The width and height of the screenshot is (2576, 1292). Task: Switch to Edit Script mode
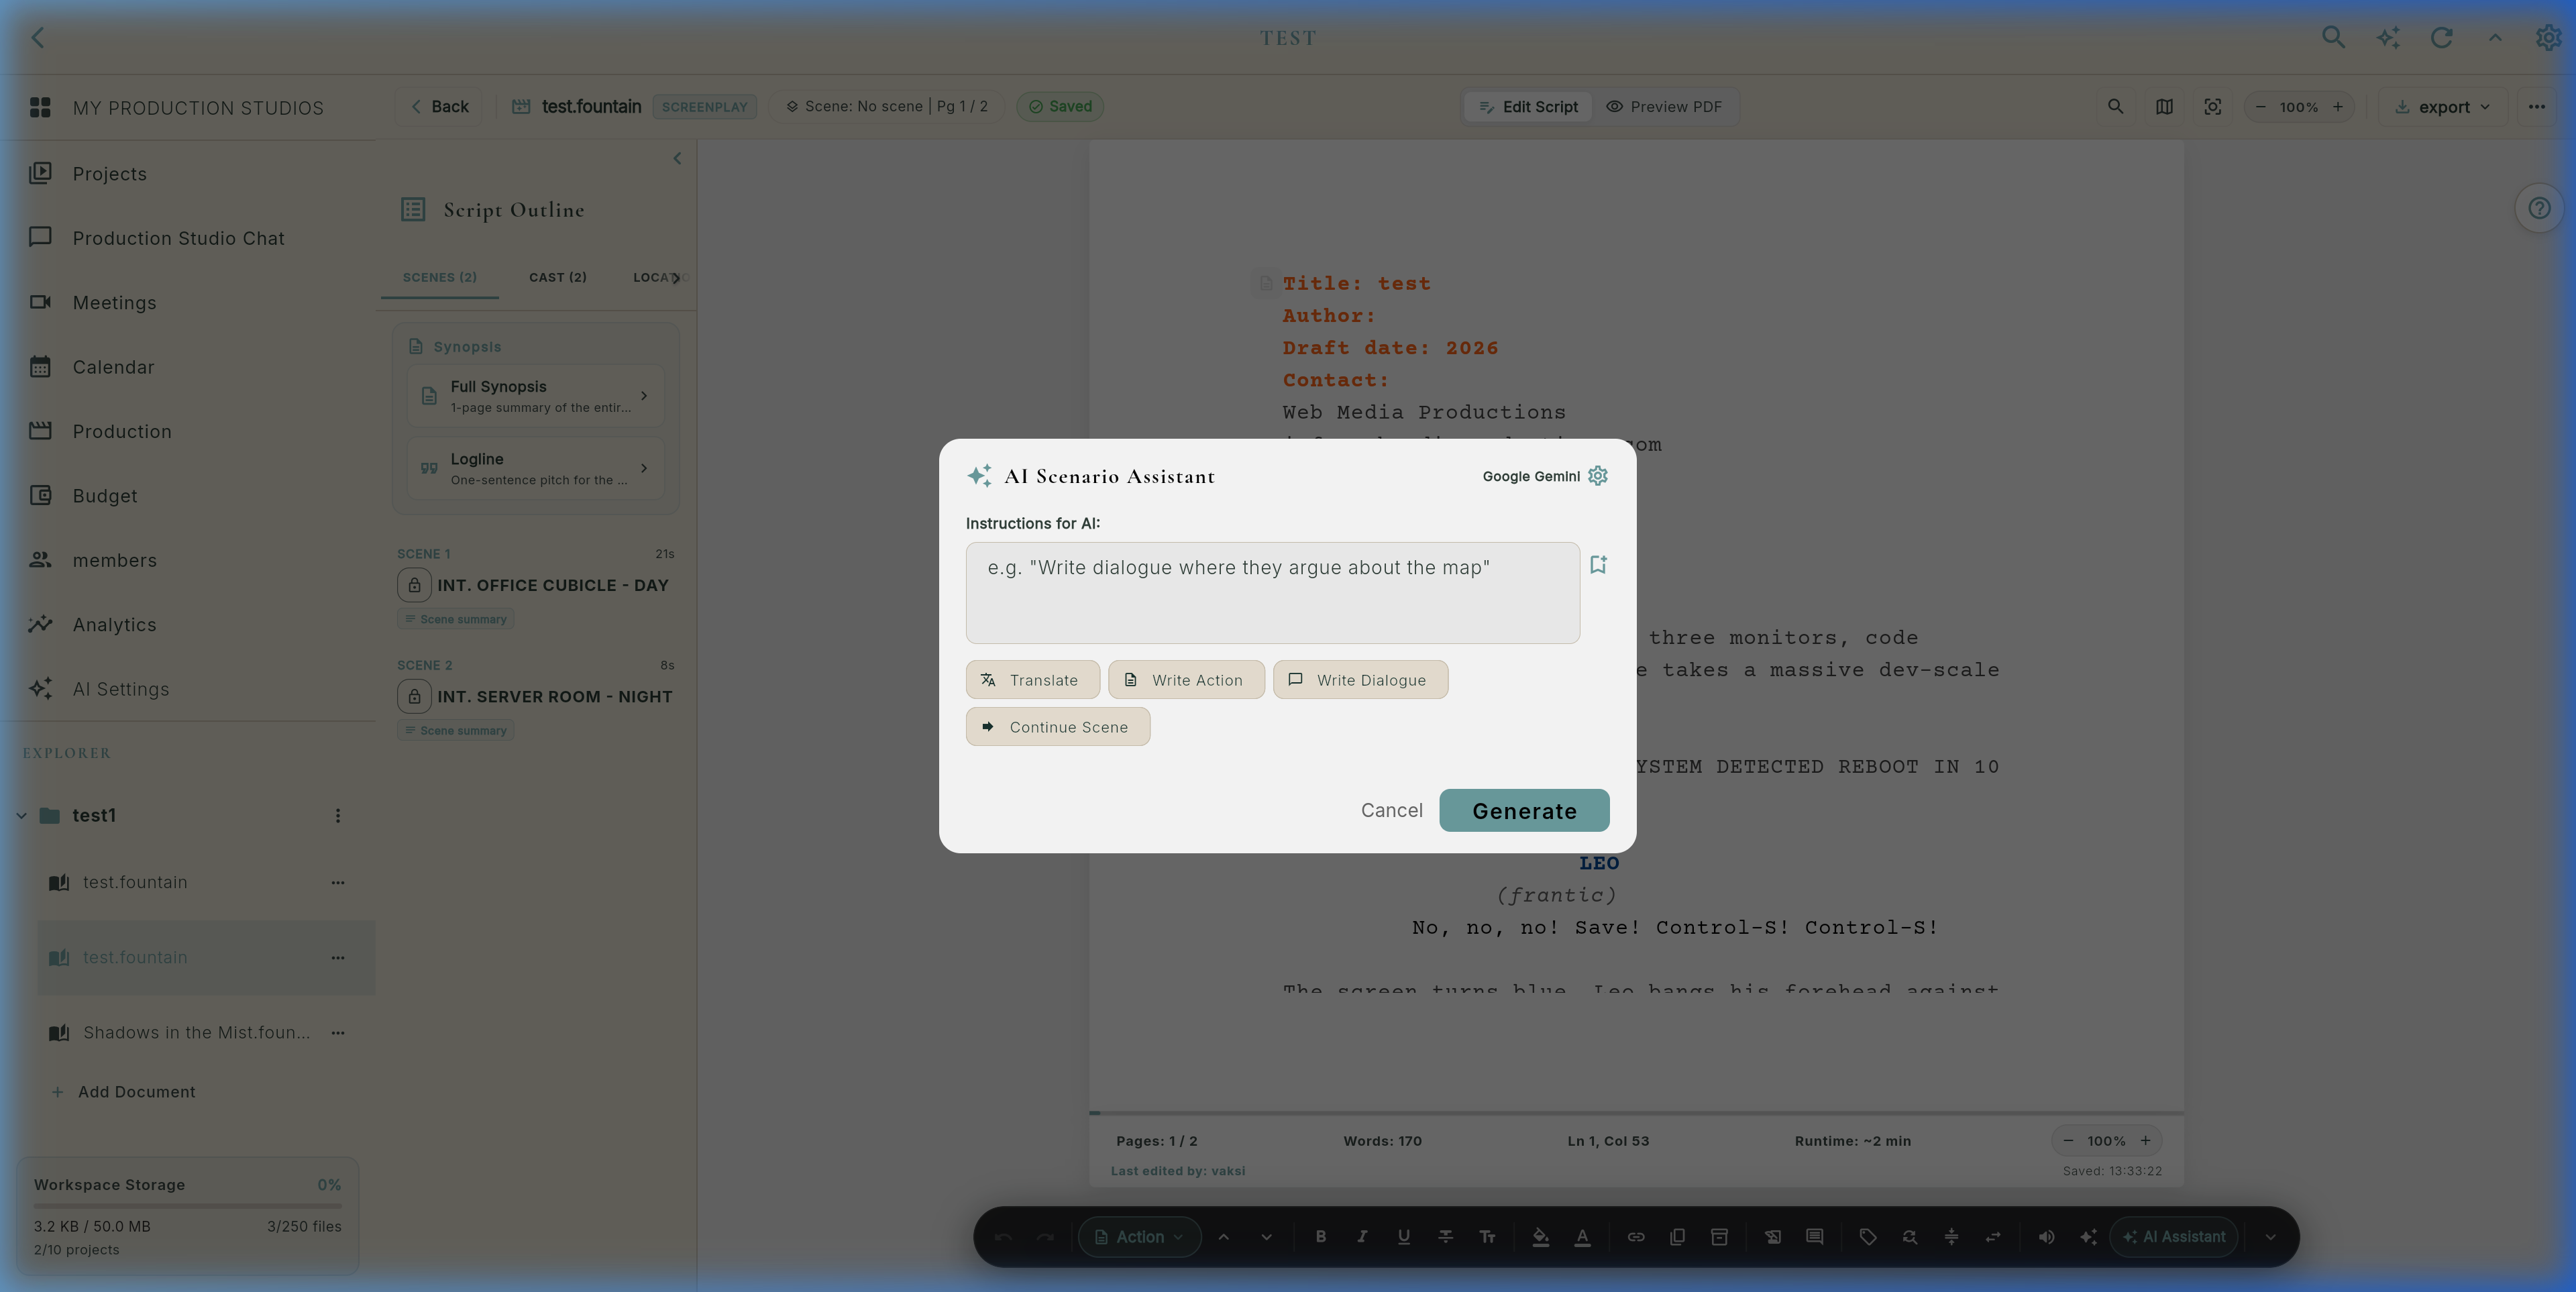pyautogui.click(x=1528, y=107)
